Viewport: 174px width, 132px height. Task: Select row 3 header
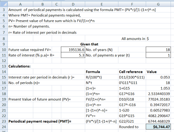(x=4, y=10)
